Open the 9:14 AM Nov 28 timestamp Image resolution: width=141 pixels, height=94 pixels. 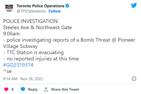coord(23,79)
